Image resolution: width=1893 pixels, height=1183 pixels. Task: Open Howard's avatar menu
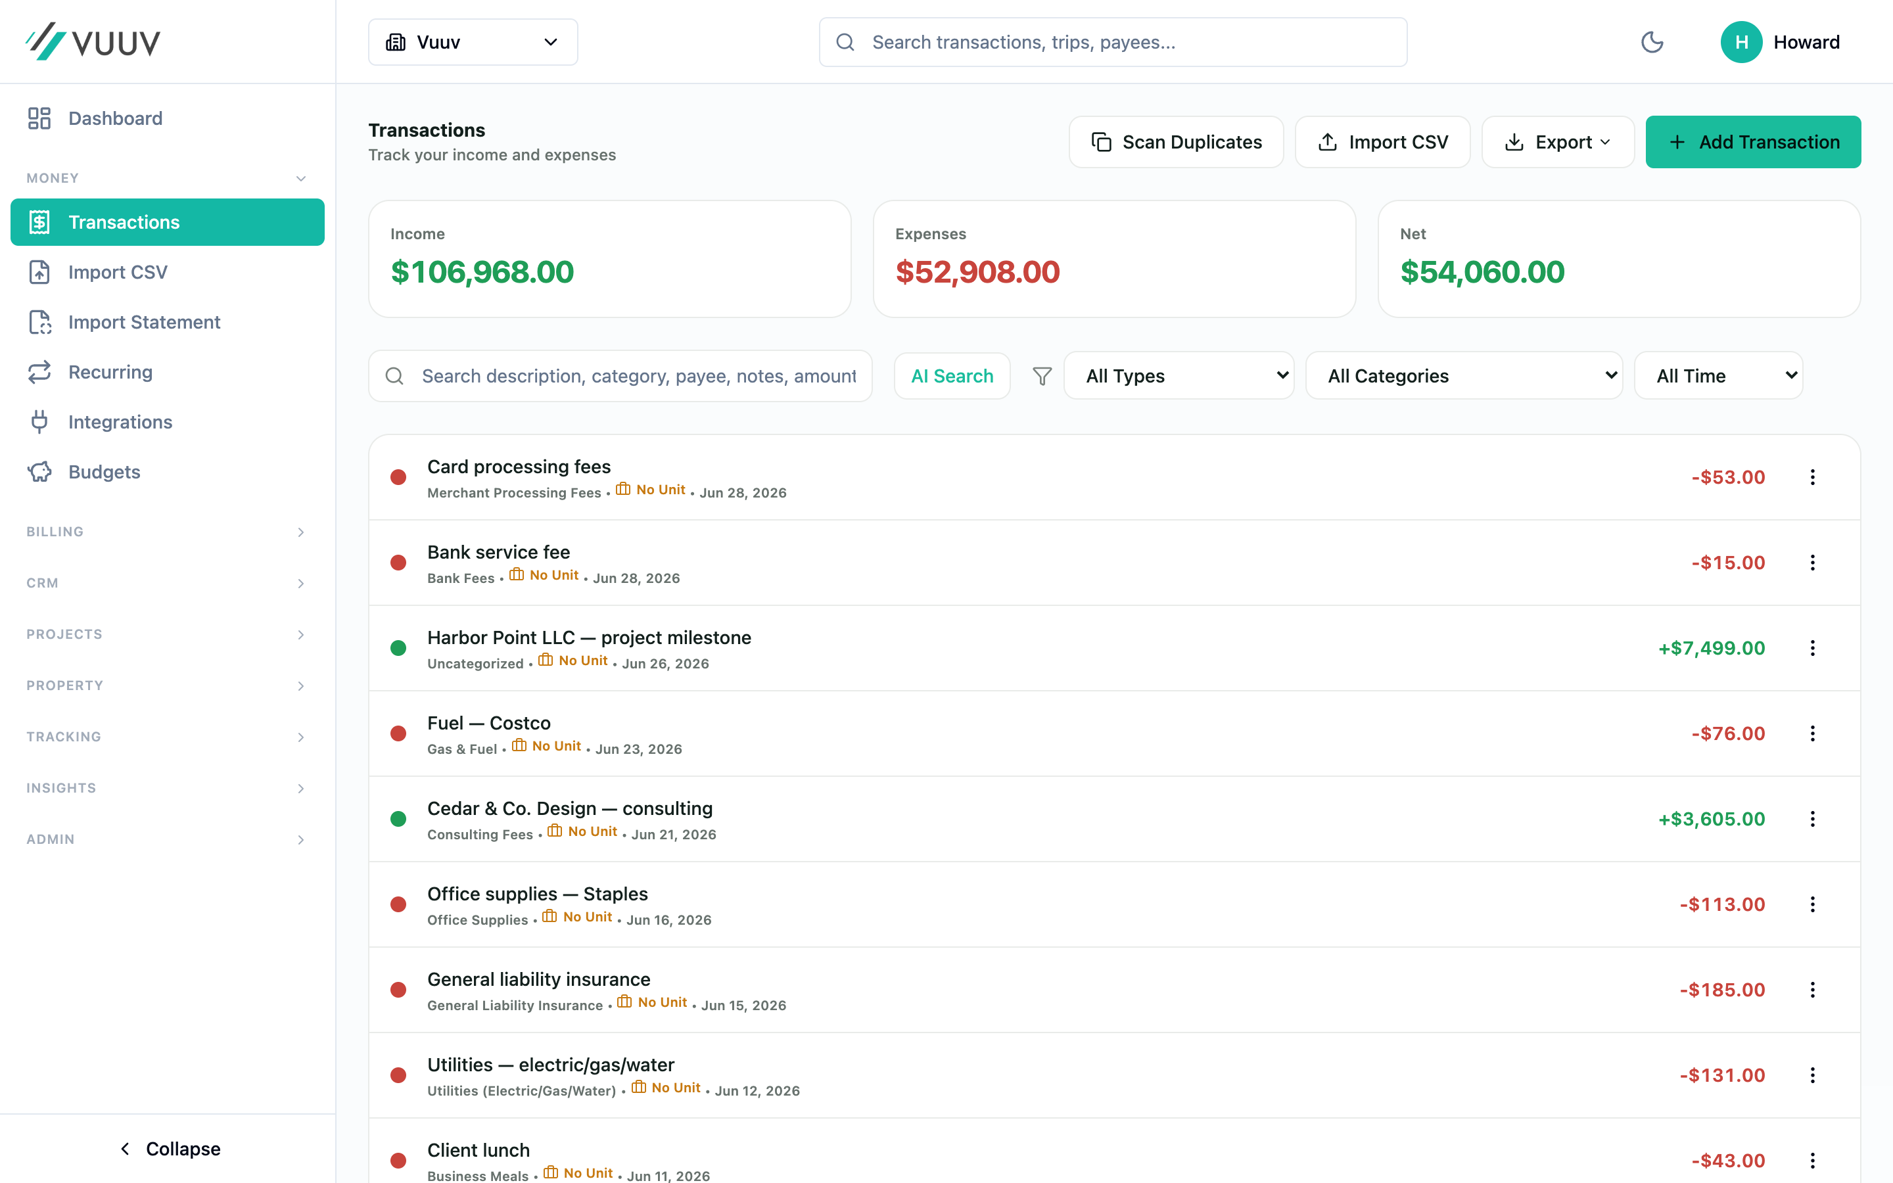pos(1779,42)
